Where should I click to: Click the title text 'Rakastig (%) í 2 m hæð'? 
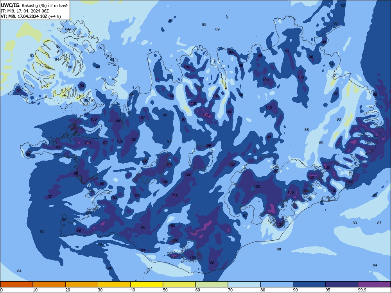45,5
